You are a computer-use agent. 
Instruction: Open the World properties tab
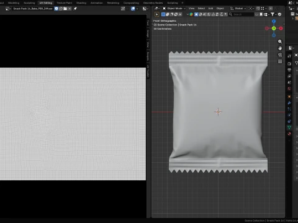[x=289, y=89]
